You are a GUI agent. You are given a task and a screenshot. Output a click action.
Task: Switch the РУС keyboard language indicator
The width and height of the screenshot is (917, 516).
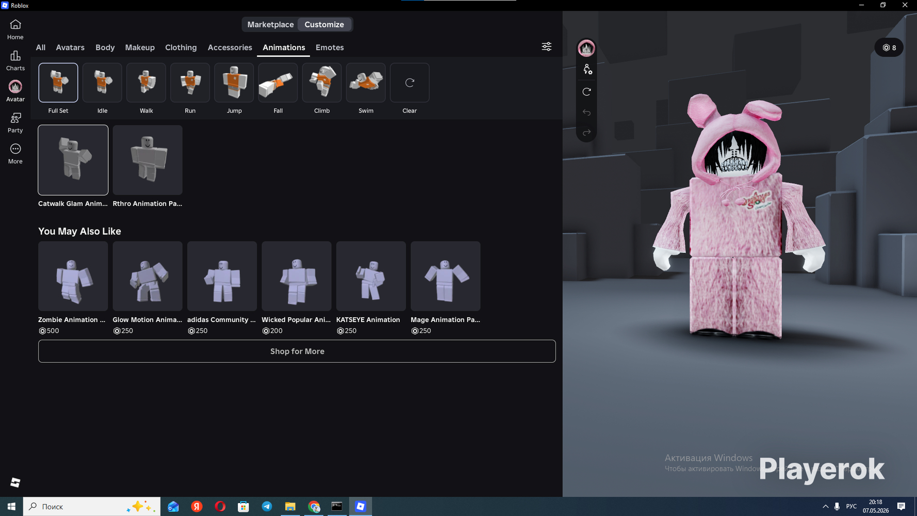[851, 506]
